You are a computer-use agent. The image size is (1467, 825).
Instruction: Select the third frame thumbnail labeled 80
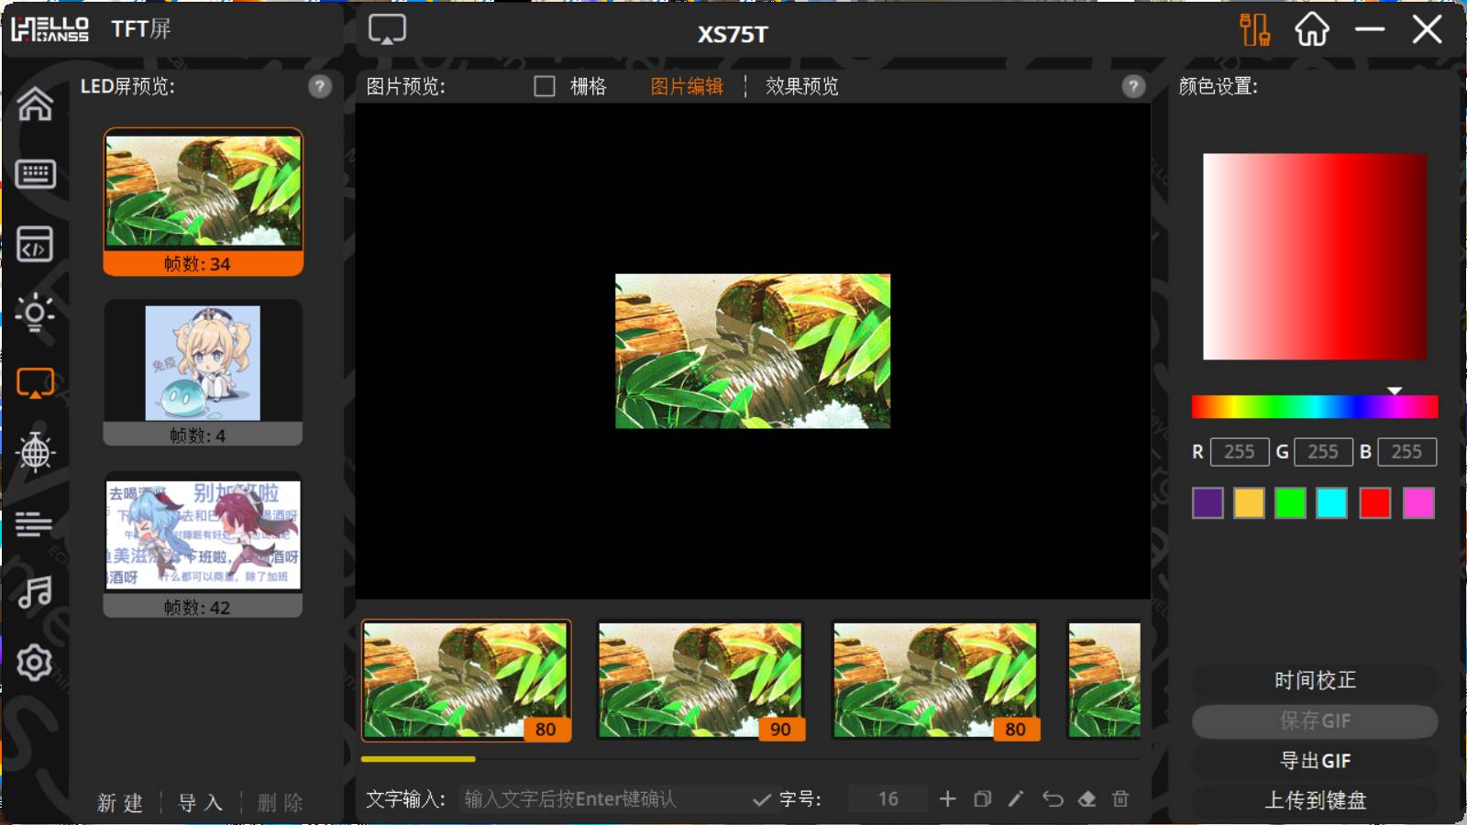pyautogui.click(x=936, y=680)
